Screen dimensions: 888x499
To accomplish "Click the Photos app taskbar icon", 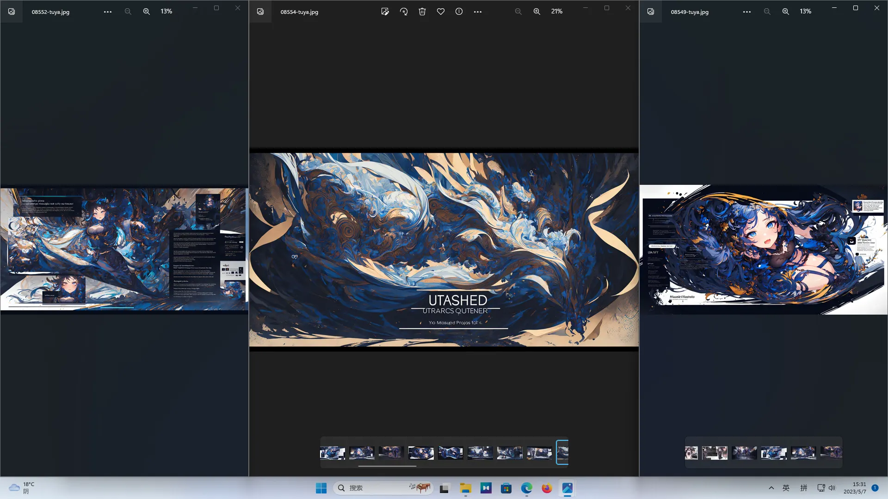I will [567, 488].
